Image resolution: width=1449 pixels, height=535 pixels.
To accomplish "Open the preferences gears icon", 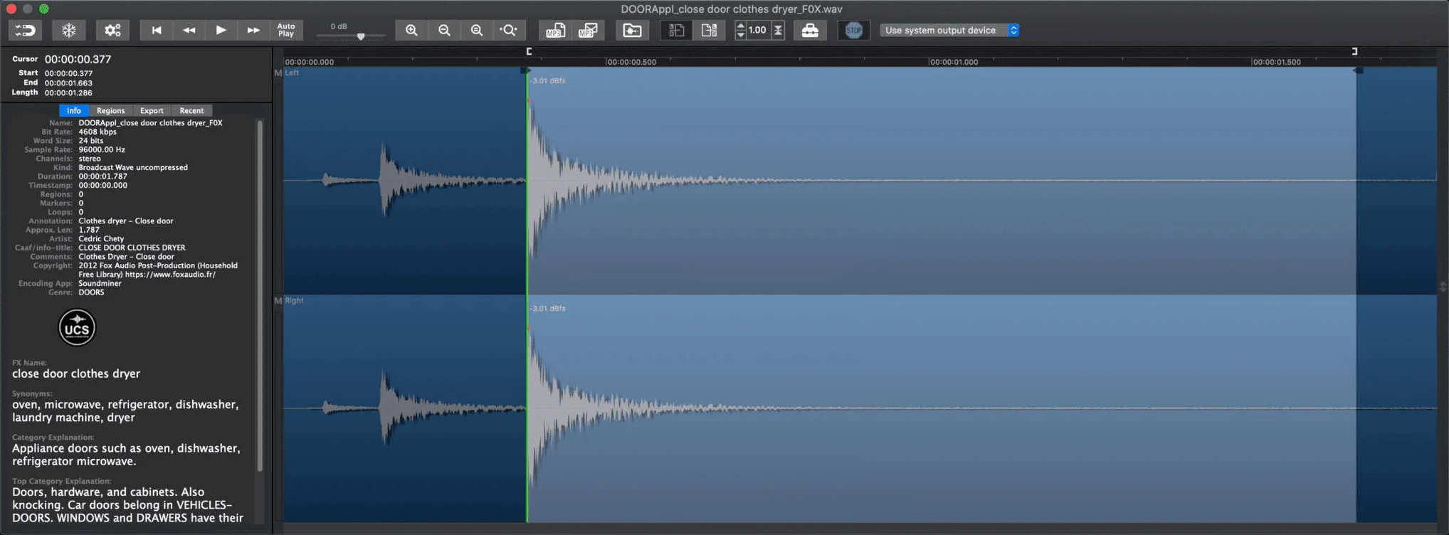I will pos(112,30).
